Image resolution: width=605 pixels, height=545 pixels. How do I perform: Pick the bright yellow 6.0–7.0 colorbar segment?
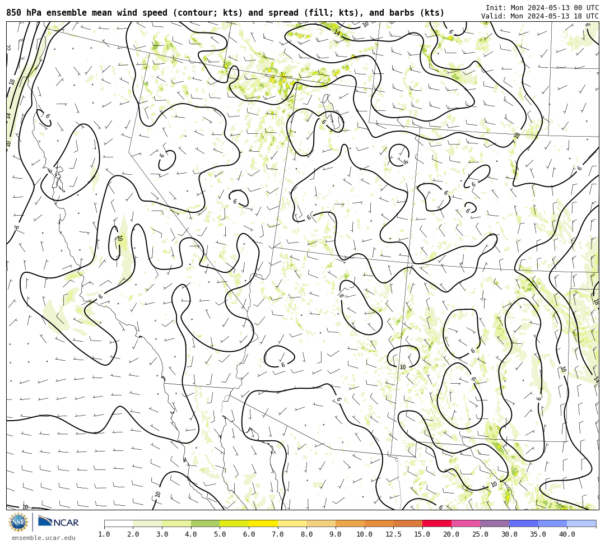(x=263, y=523)
